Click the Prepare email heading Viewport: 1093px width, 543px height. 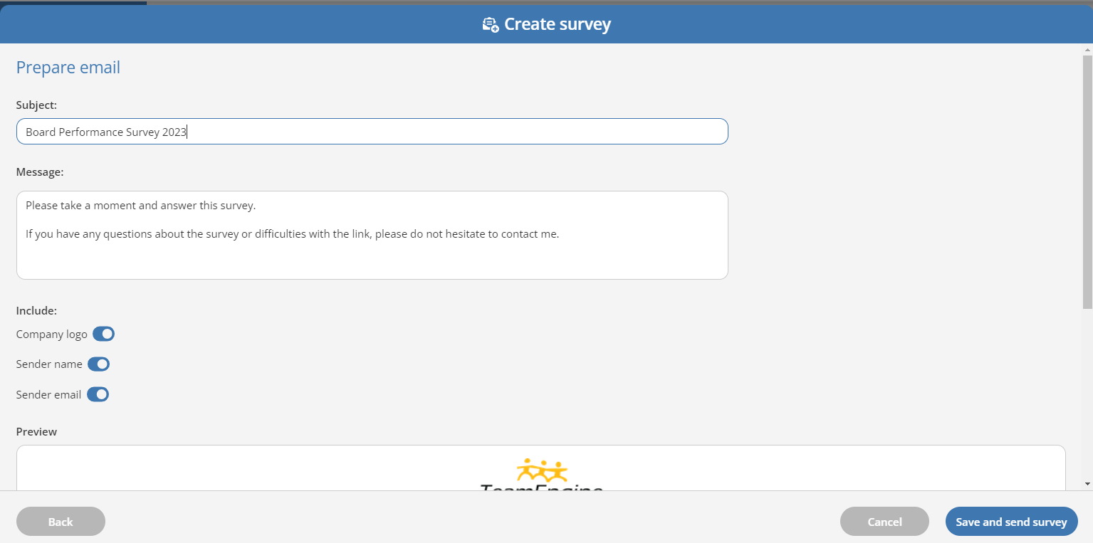click(68, 68)
